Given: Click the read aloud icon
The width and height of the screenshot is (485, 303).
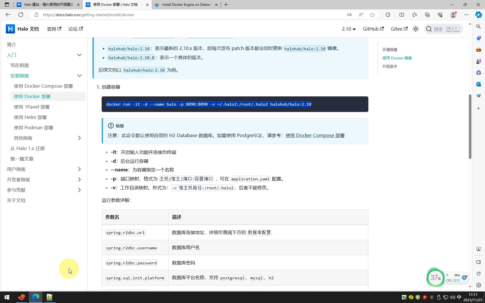Looking at the screenshot, I should (361, 15).
